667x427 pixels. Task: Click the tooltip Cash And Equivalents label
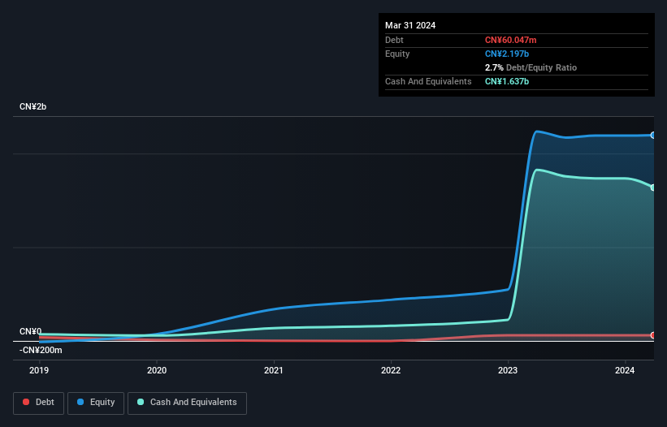click(x=428, y=81)
